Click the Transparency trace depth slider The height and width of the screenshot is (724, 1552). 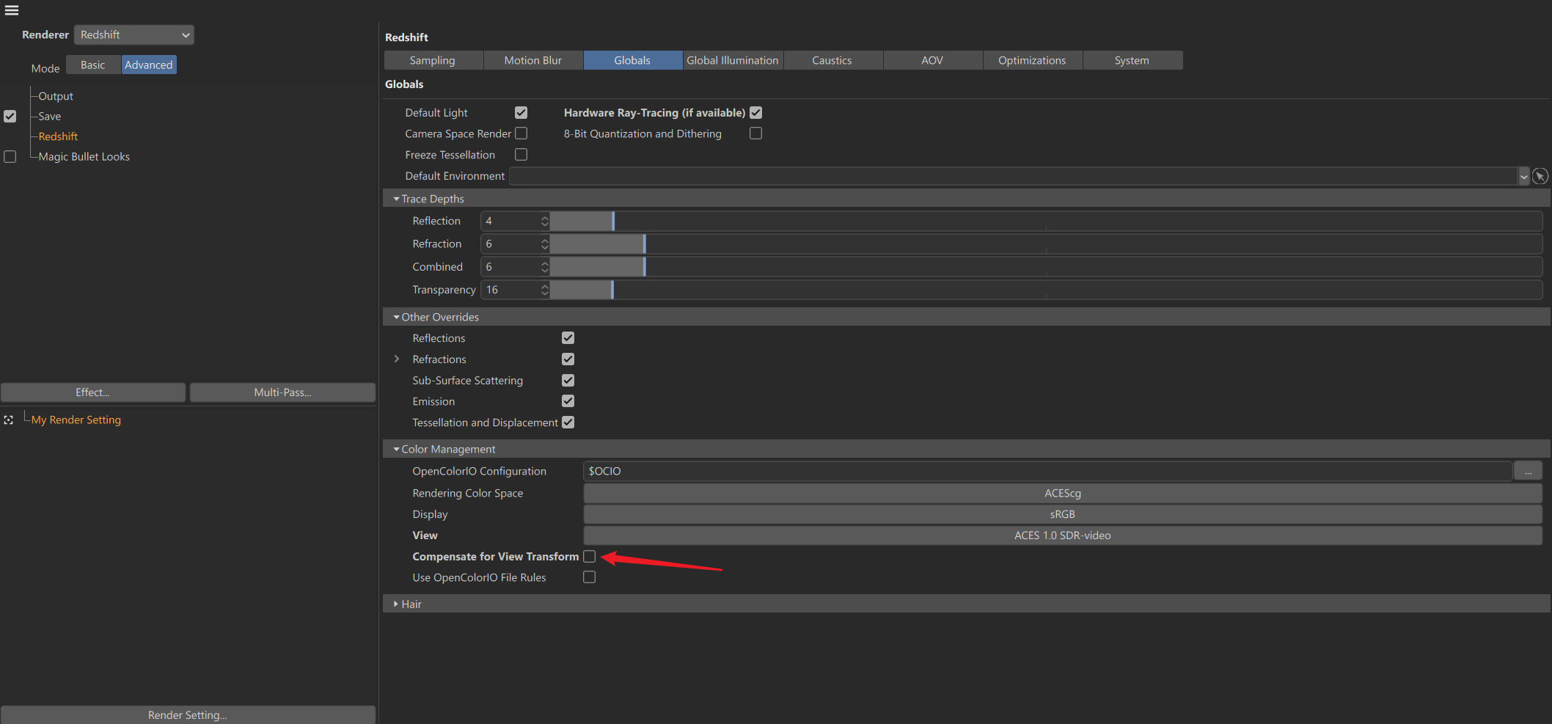(1046, 290)
